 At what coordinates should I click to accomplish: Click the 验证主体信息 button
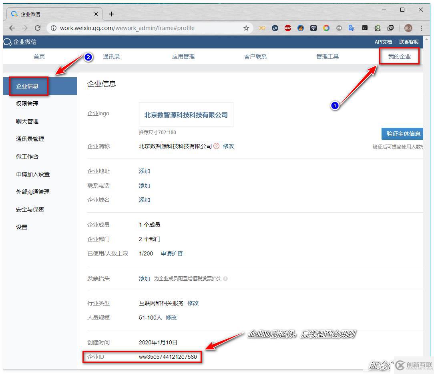pyautogui.click(x=403, y=134)
